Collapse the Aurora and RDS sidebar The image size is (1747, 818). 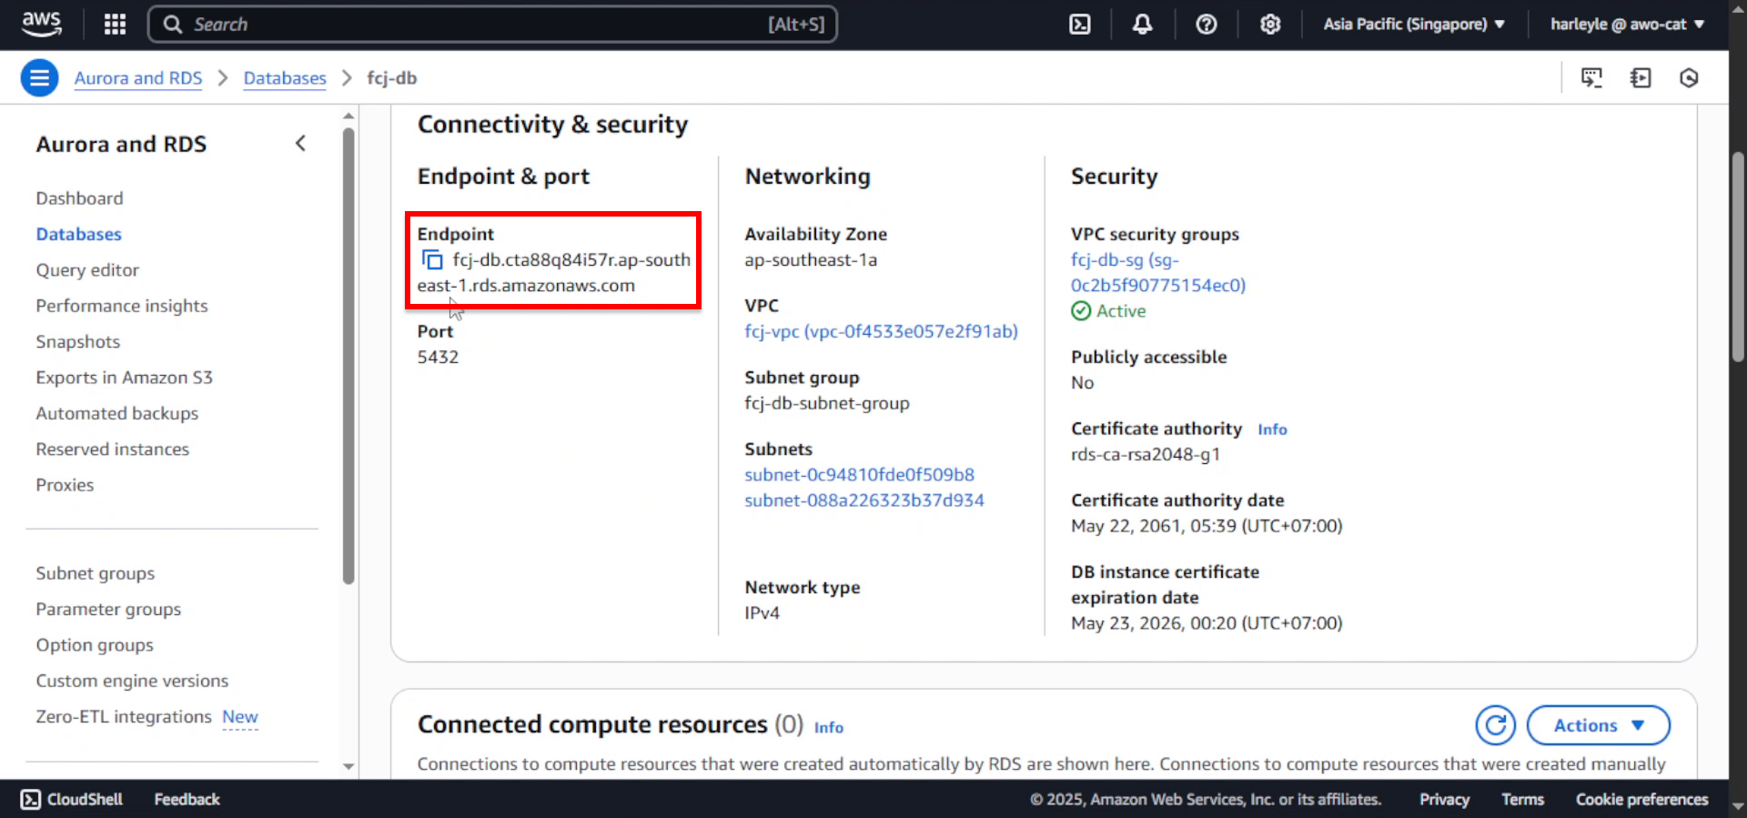pyautogui.click(x=300, y=144)
